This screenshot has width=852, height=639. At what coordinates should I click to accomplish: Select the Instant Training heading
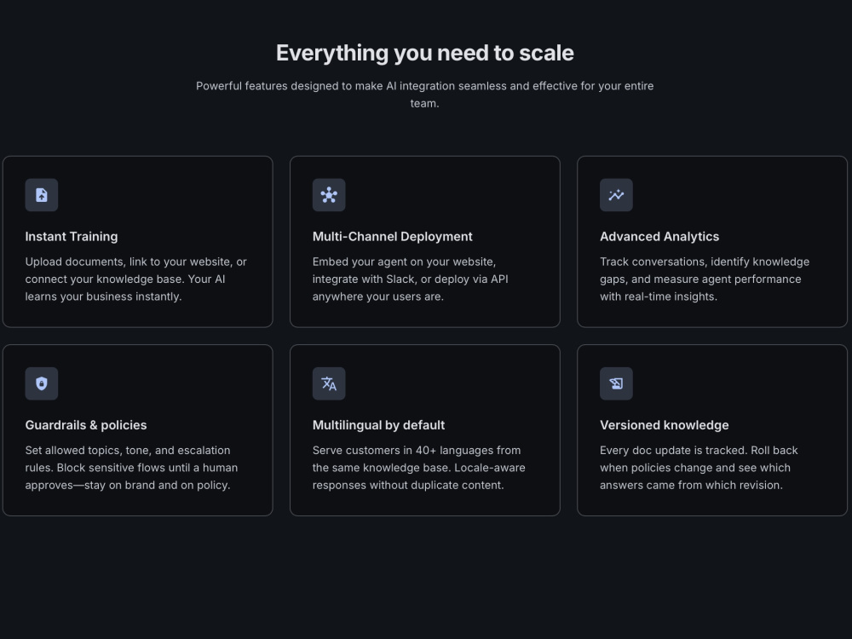coord(72,237)
